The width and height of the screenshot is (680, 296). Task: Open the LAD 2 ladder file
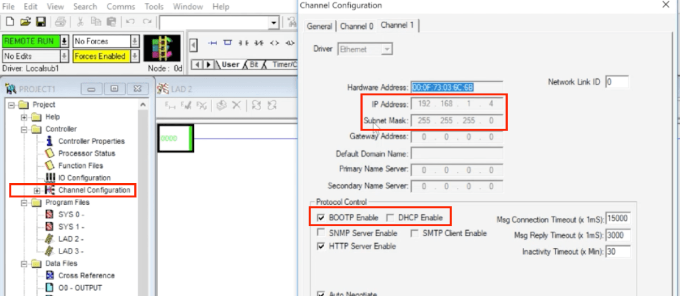[x=67, y=239]
